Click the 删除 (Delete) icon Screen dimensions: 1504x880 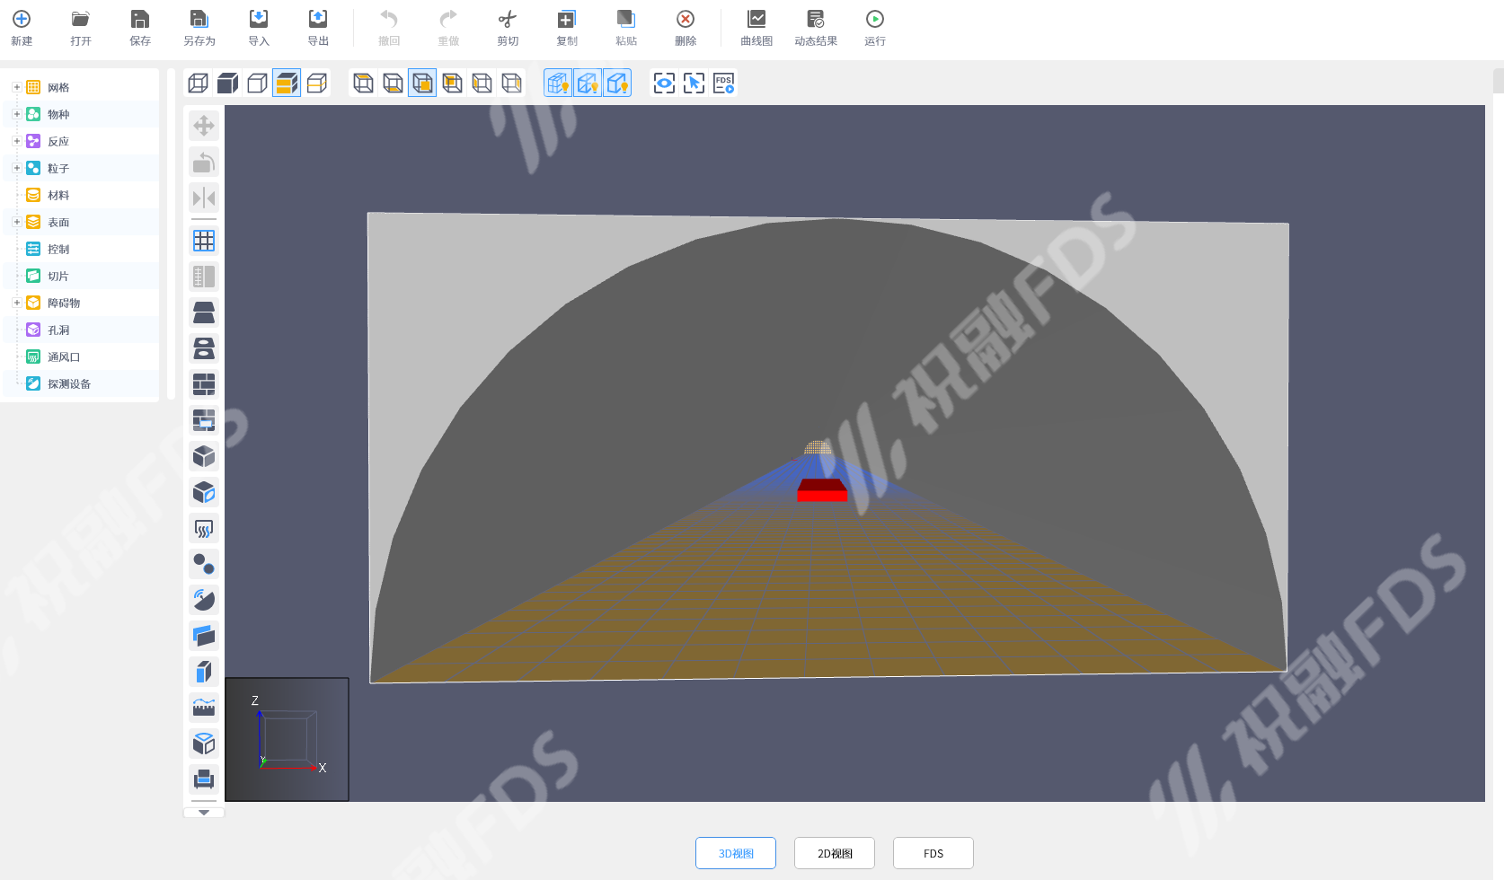point(686,19)
